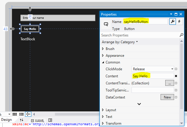Maximize the Properties panel
The height and width of the screenshot is (127, 187).
click(x=176, y=14)
